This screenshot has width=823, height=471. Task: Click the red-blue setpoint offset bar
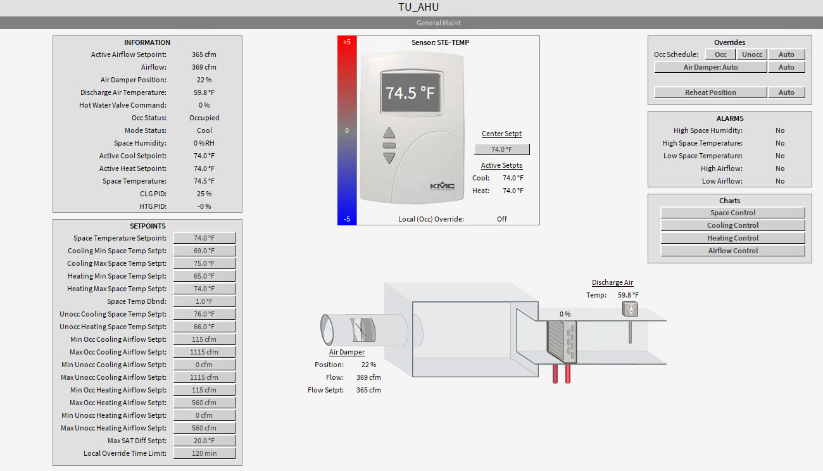[x=347, y=130]
